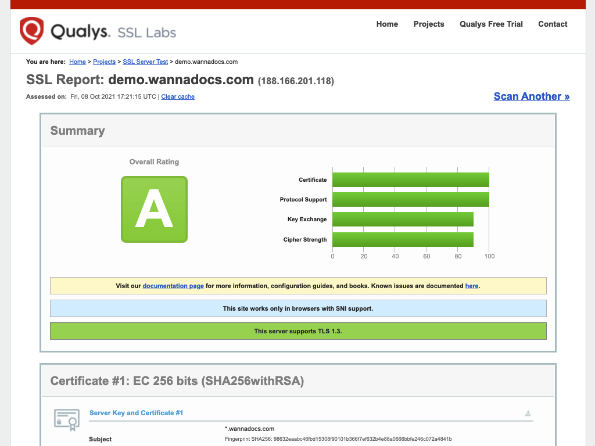This screenshot has width=595, height=446.
Task: Click the 'SSL Report: demo.wannadocs.com' title
Action: pyautogui.click(x=140, y=80)
